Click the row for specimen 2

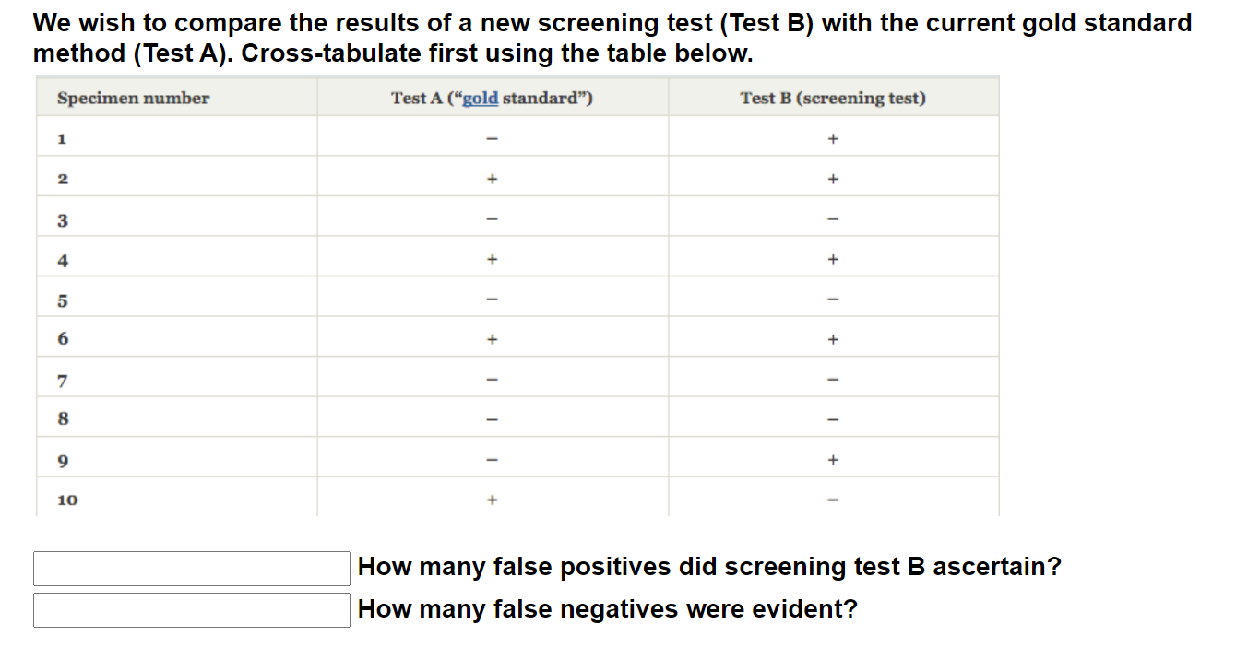pyautogui.click(x=175, y=178)
